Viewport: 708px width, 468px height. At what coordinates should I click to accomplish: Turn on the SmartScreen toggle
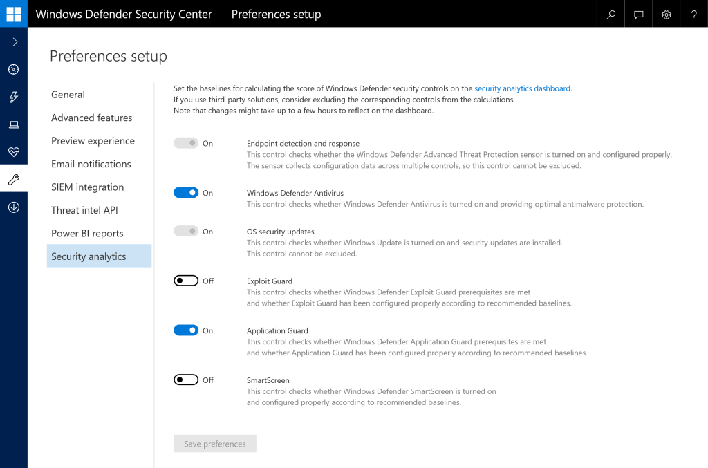[186, 380]
